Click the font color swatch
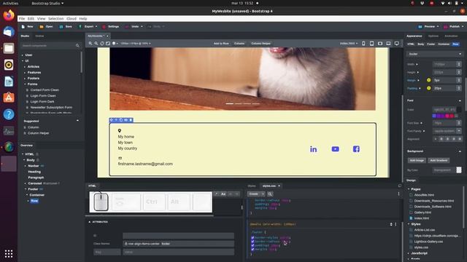This screenshot has width=467, height=262. (x=459, y=110)
